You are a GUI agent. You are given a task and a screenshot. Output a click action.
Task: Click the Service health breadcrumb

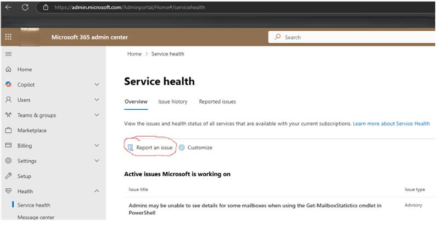[168, 54]
